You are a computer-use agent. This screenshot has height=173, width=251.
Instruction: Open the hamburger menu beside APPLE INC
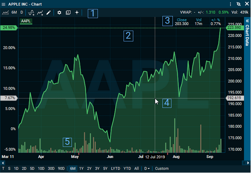[x=3, y=4]
